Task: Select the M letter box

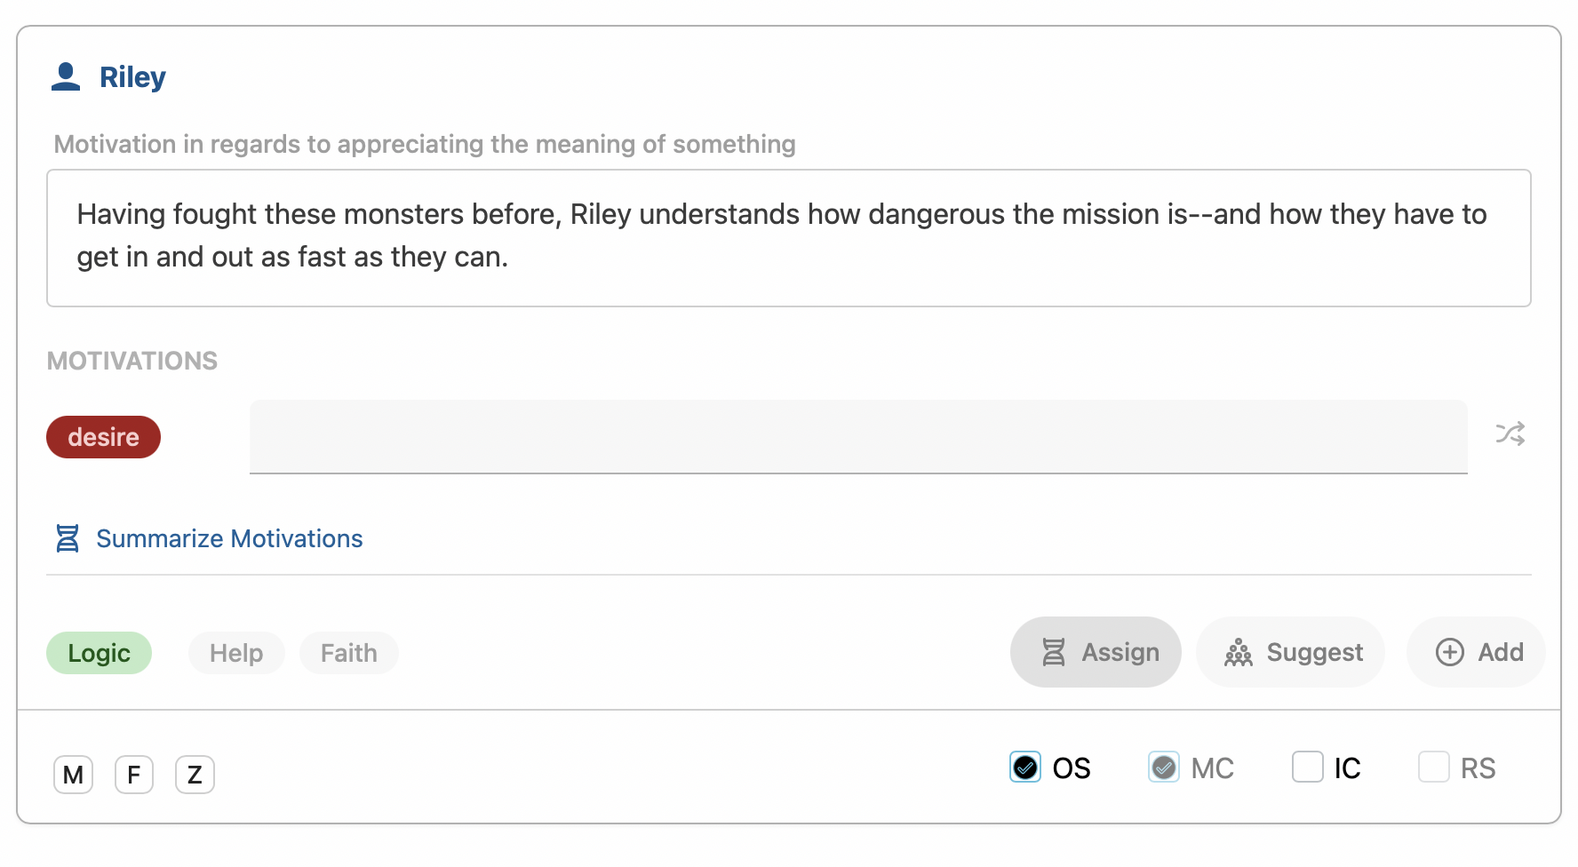Action: [x=74, y=775]
